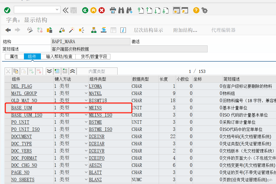Click the Display/Change glasses icon
The image size is (276, 184).
[x=30, y=30]
